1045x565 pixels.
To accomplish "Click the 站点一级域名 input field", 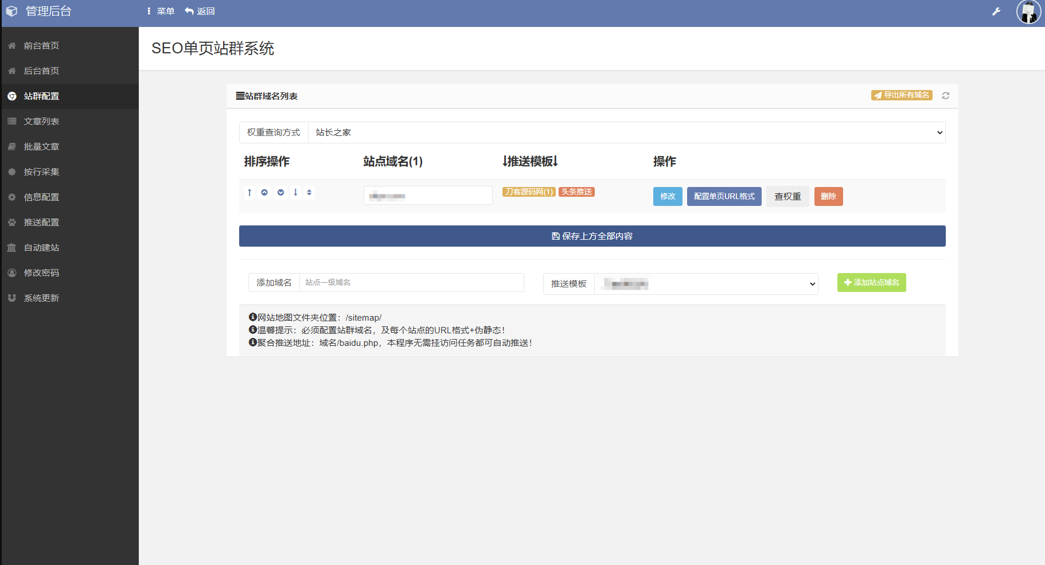I will [x=412, y=282].
